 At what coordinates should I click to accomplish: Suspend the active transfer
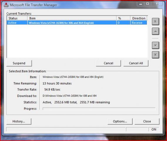(19, 63)
